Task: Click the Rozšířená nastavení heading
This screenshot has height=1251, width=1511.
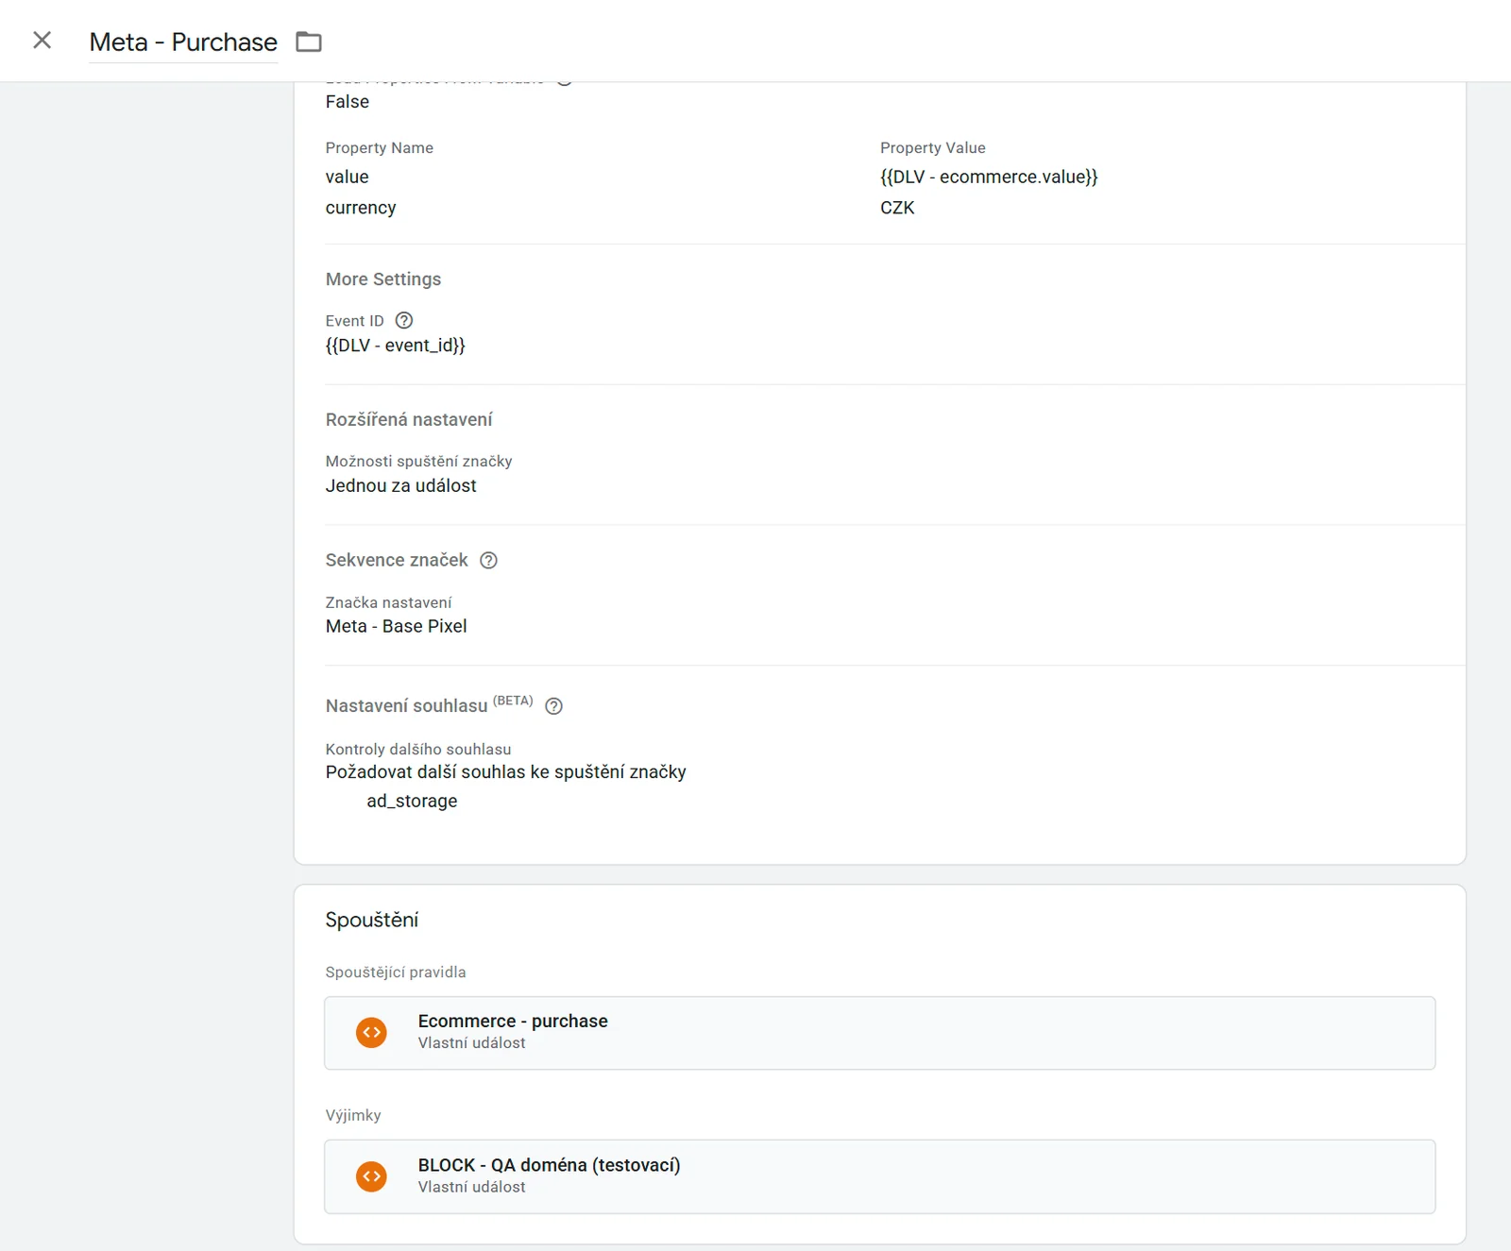Action: tap(409, 419)
